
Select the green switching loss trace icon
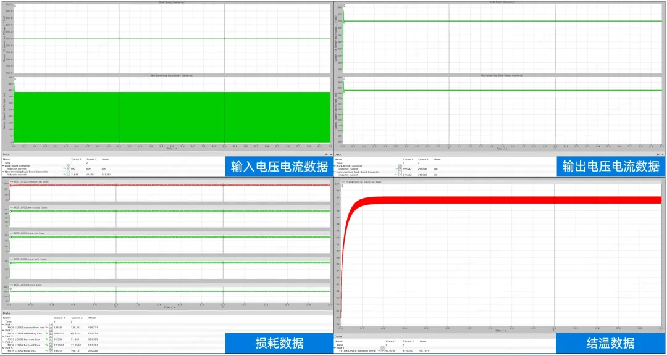[46, 333]
